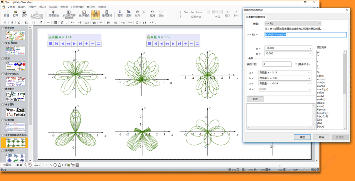Click the minus icon on variable b control

pyautogui.click(x=191, y=44)
